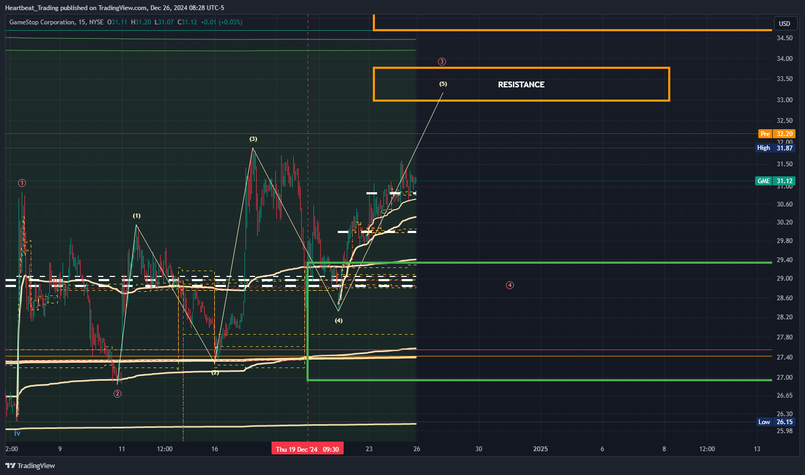
Task: Click the RESISTANCE label in orange box
Action: (x=521, y=85)
